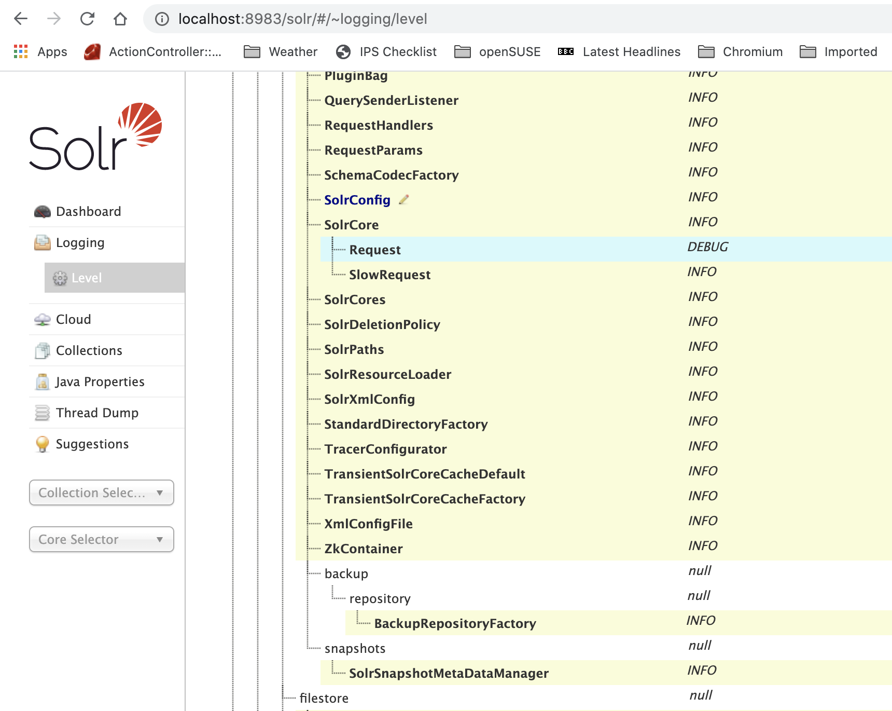Open the Dashboard menu item

click(107, 211)
